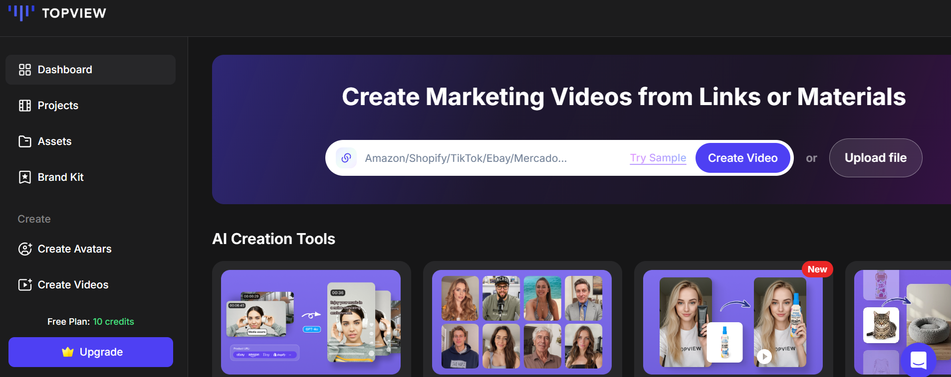Click the Create Marketing Videos headline

(x=624, y=97)
